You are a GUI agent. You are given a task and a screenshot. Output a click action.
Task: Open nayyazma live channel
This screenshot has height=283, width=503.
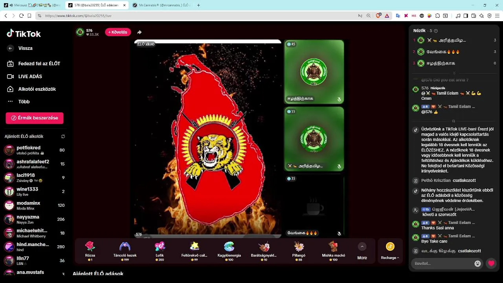tap(35, 219)
